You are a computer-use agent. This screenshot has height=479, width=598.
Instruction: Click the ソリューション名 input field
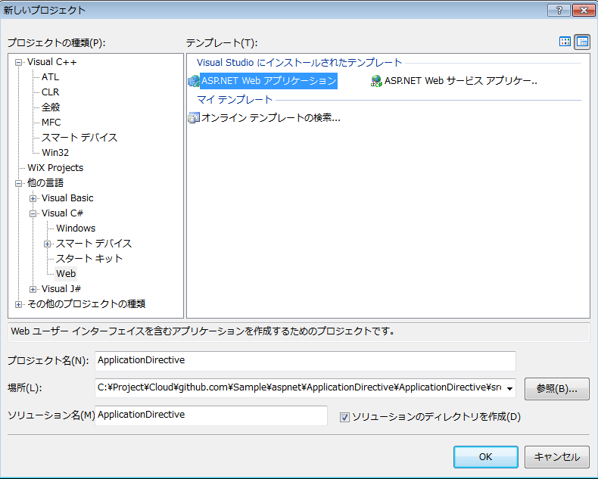coord(211,415)
